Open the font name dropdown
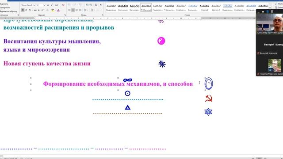The image size is (283, 159). 34,5
